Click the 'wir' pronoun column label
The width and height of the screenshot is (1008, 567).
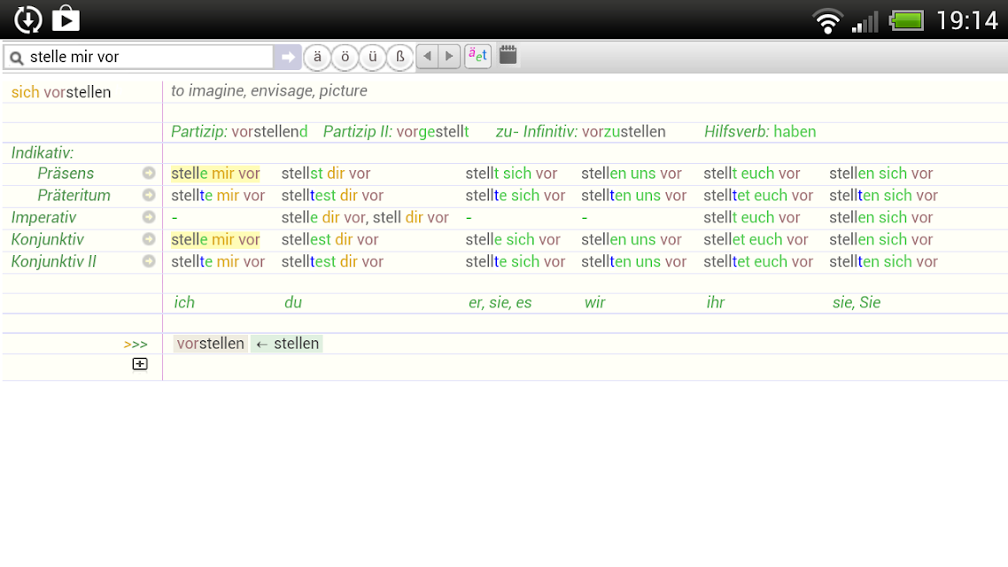point(594,302)
